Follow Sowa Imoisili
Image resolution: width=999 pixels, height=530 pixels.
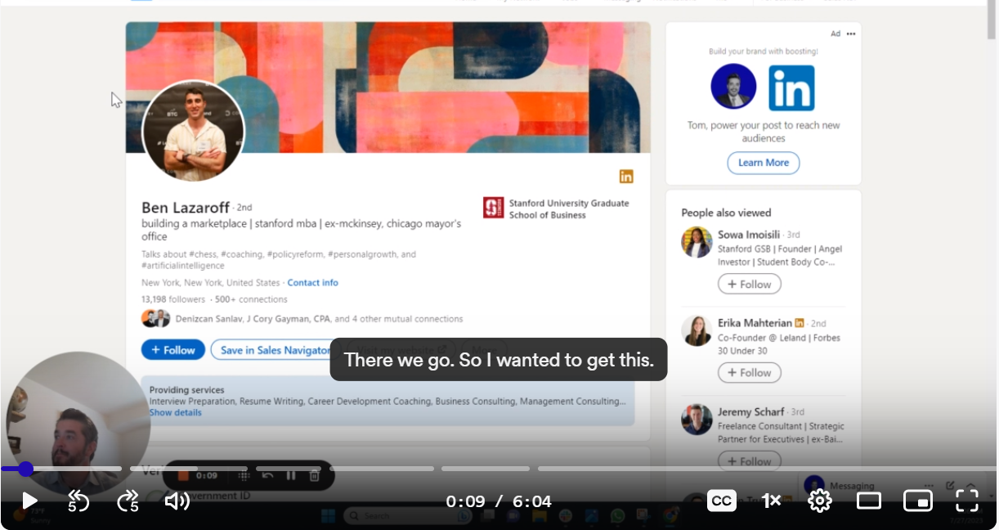(x=750, y=285)
